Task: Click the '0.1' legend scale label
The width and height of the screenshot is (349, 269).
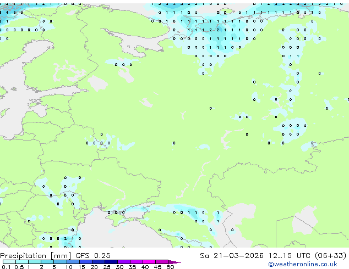Action: coord(6,267)
